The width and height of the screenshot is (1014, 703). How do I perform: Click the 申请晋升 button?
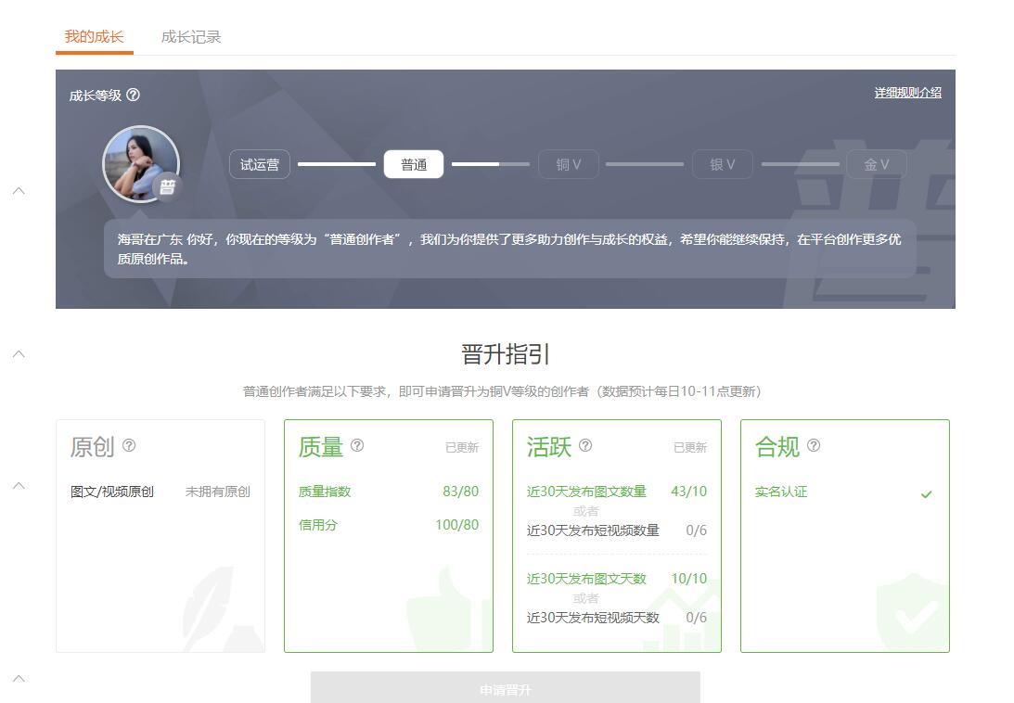coord(506,689)
